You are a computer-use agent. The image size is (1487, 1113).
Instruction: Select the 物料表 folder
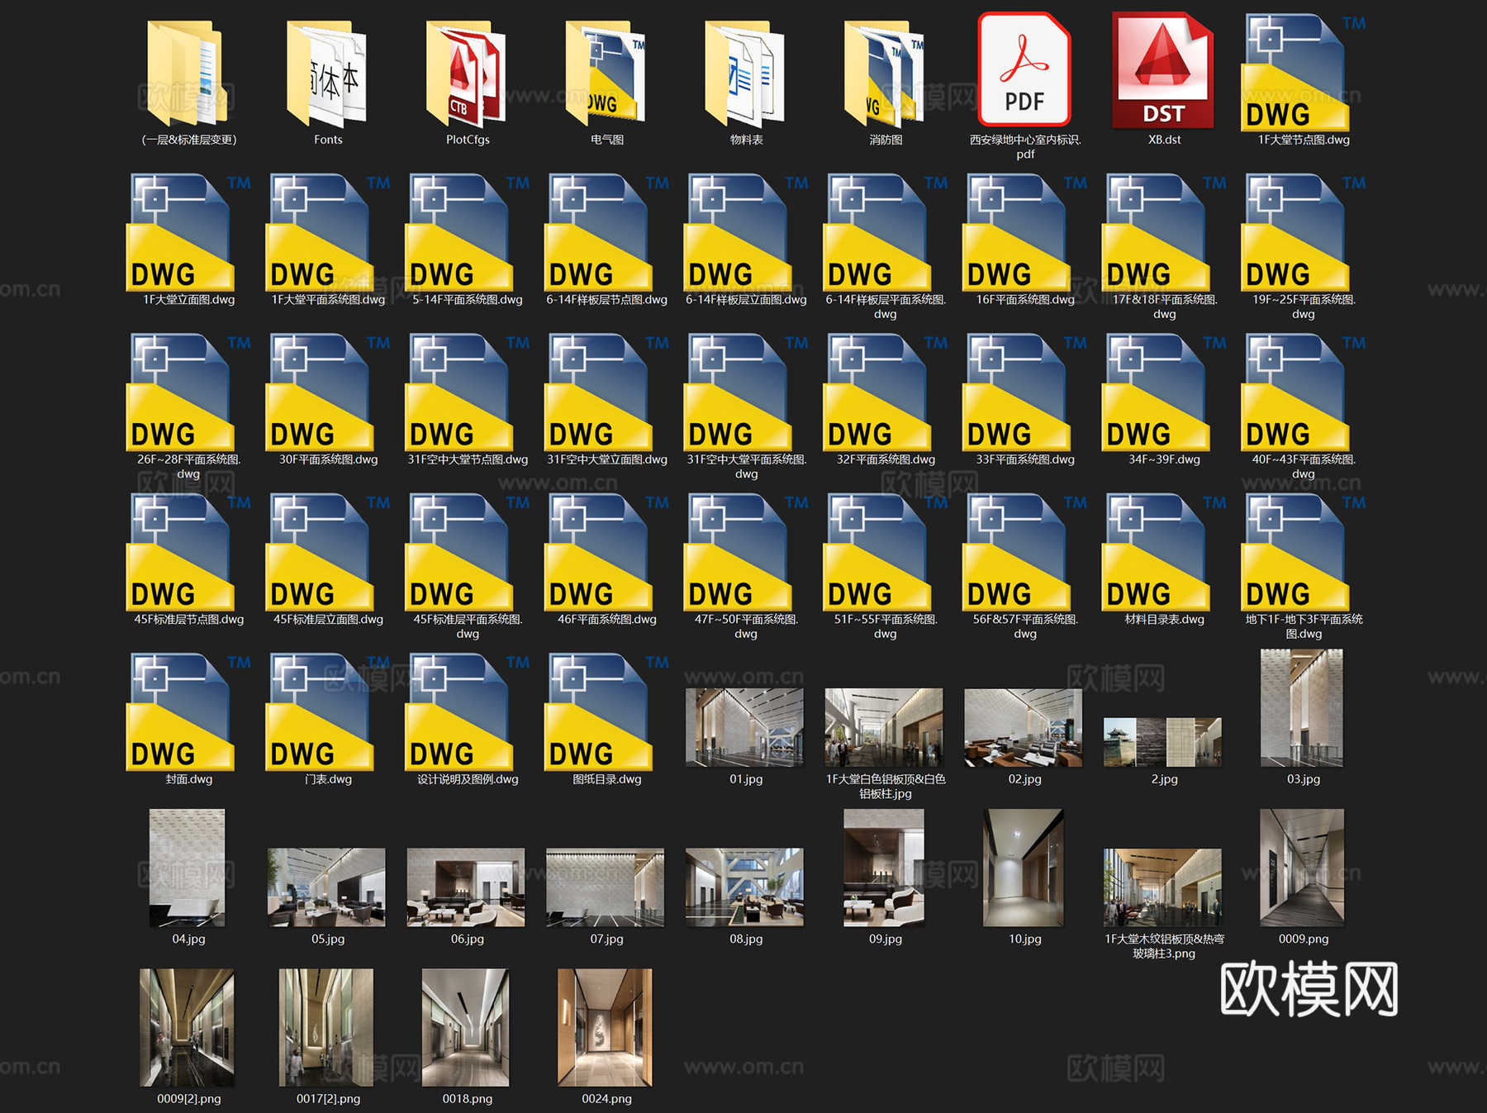tap(745, 74)
